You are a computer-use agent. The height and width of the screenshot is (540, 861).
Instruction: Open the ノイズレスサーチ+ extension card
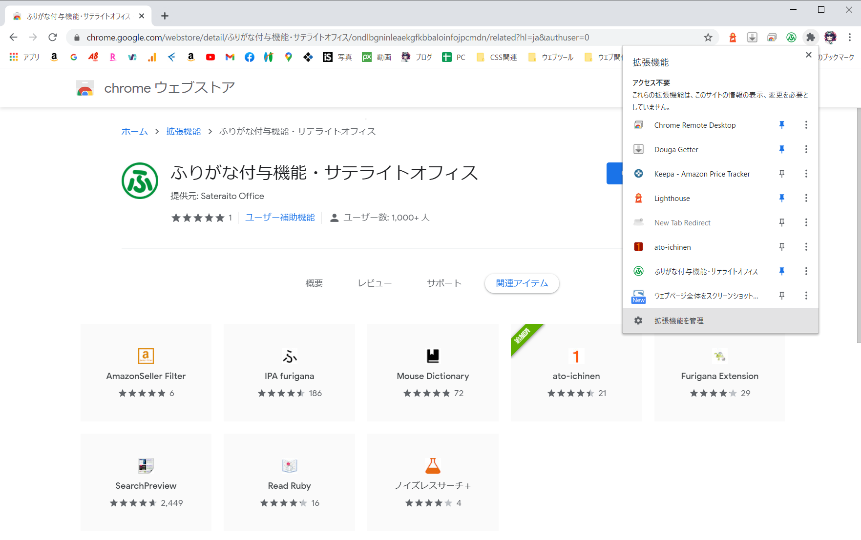[433, 482]
